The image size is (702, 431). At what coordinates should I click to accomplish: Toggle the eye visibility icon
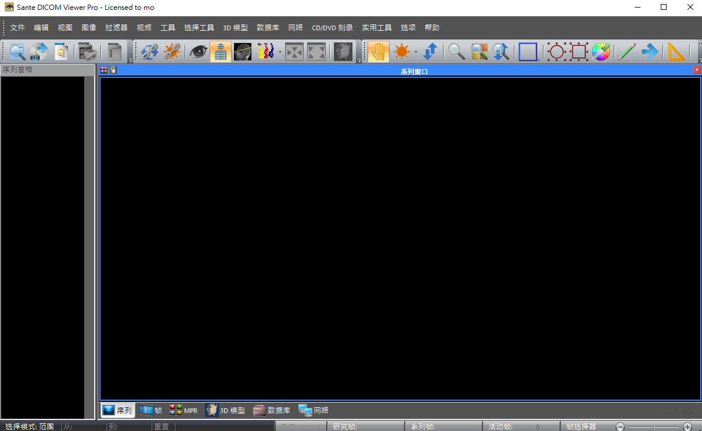coord(198,52)
